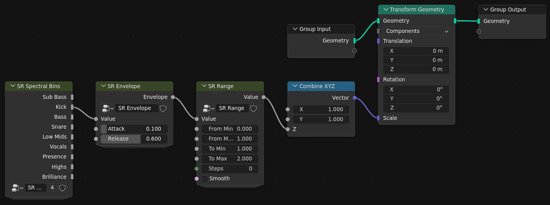Click the Transform Geometry output Geometry socket
This screenshot has width=550, height=205.
[x=455, y=21]
